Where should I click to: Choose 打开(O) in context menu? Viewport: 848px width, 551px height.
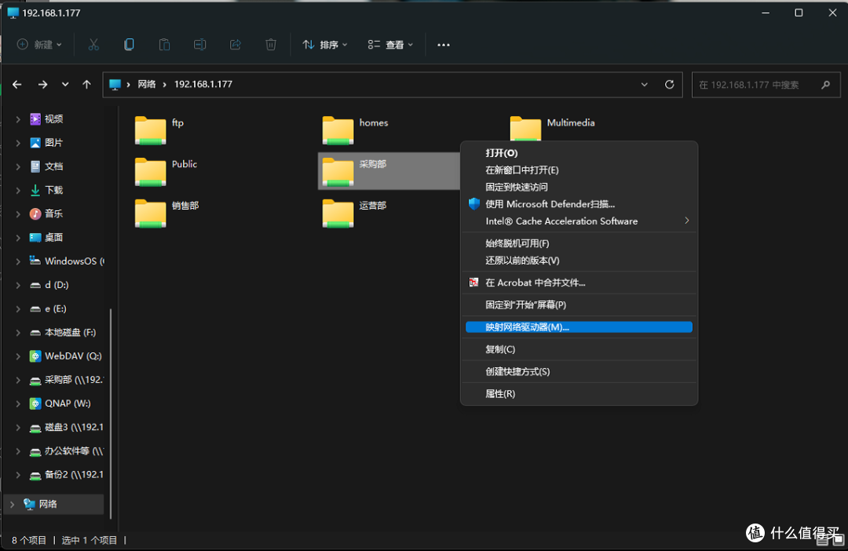[x=579, y=153]
